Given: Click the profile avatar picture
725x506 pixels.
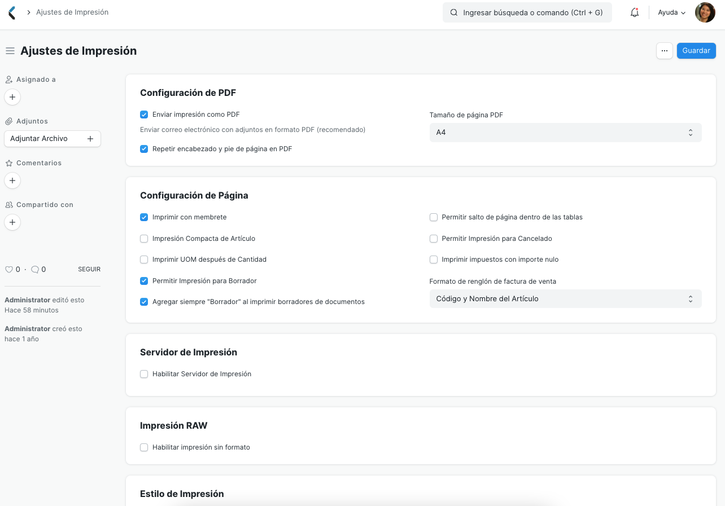Looking at the screenshot, I should 705,12.
